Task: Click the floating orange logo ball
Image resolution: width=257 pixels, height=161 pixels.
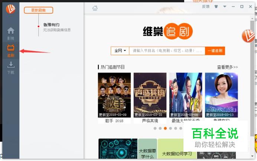Action: [248, 36]
